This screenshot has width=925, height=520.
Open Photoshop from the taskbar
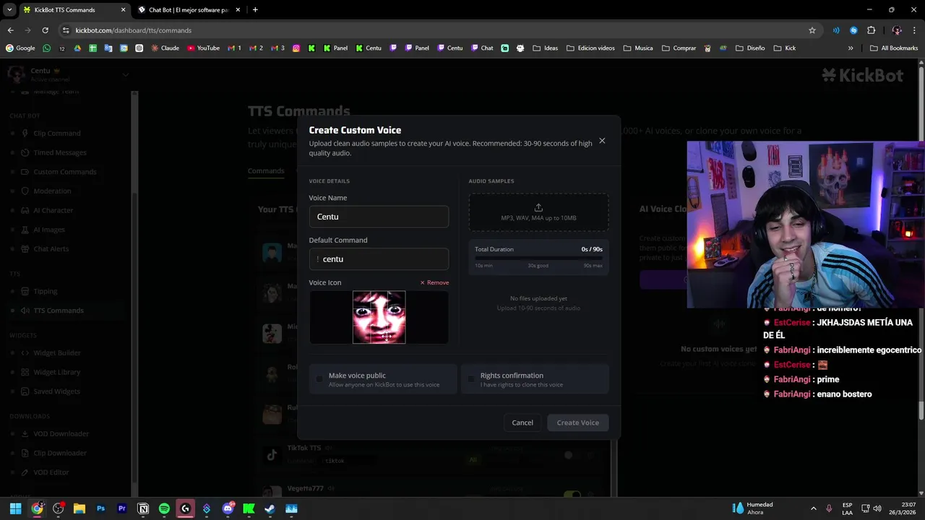click(100, 508)
